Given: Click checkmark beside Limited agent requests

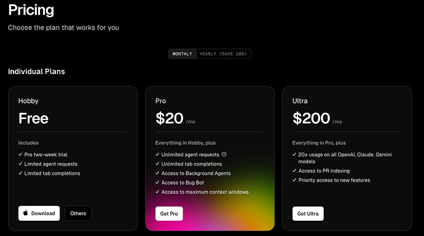Looking at the screenshot, I should tap(20, 164).
